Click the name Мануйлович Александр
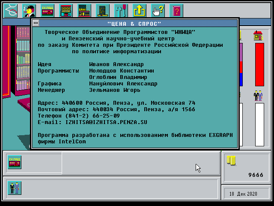Image resolution: width=274 pixels, height=206 pixels. point(123,84)
